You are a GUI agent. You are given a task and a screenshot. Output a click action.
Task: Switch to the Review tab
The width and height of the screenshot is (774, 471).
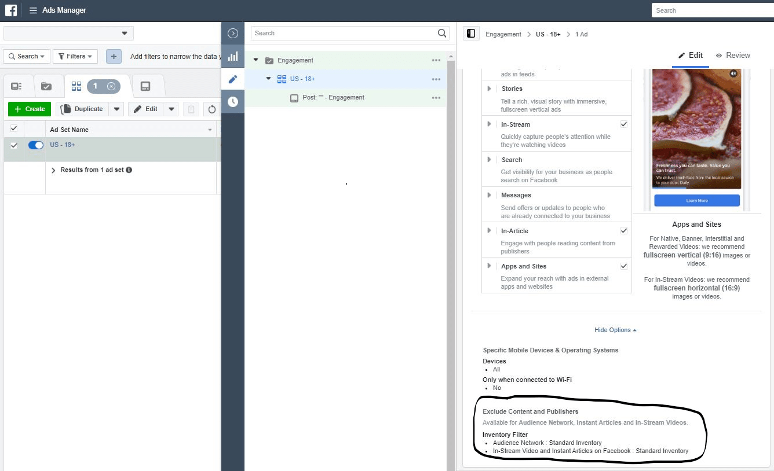733,56
